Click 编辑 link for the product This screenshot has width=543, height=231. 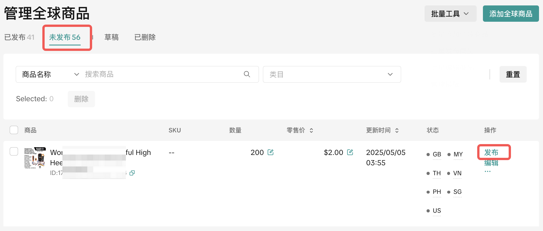click(491, 163)
